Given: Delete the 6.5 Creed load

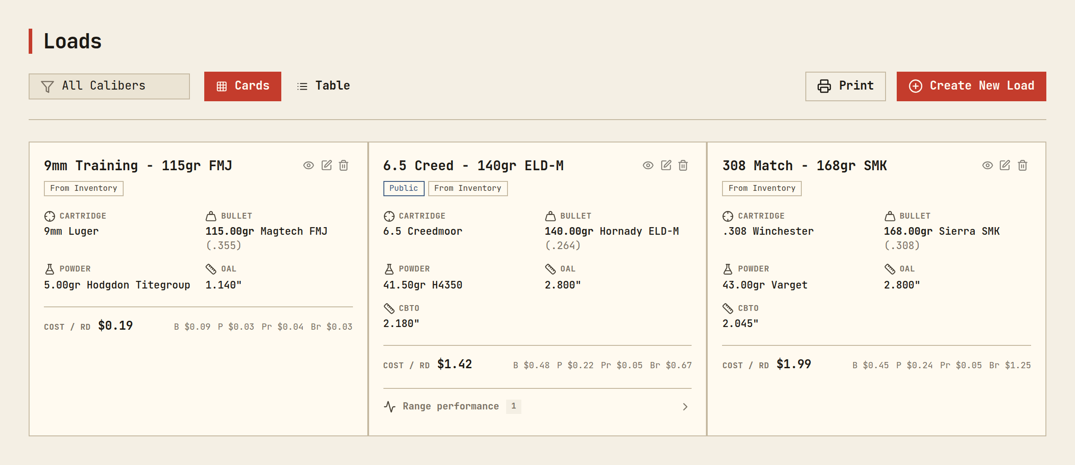Looking at the screenshot, I should pos(683,165).
